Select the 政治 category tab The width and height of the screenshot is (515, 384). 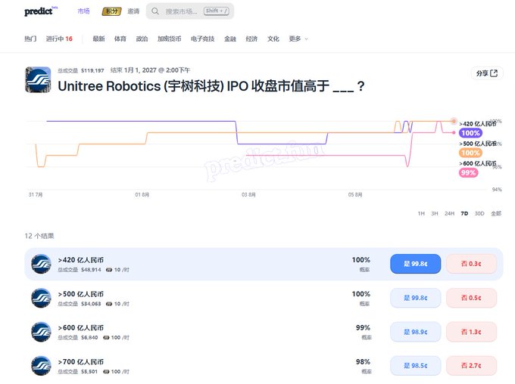[142, 39]
